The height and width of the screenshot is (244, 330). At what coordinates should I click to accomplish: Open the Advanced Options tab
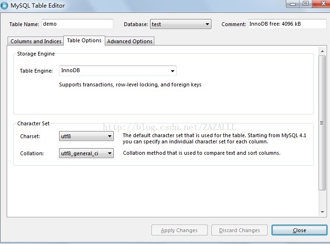(130, 41)
